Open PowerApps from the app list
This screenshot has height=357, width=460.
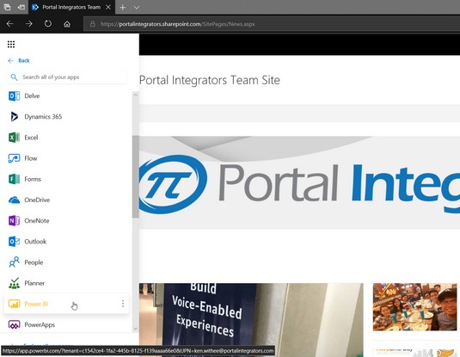coord(66,324)
